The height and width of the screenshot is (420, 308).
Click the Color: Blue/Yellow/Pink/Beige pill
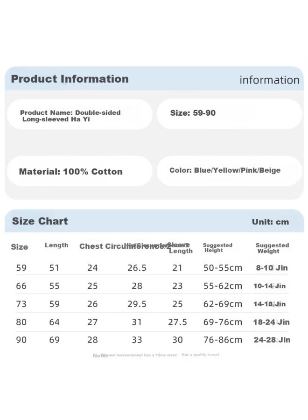click(x=229, y=171)
